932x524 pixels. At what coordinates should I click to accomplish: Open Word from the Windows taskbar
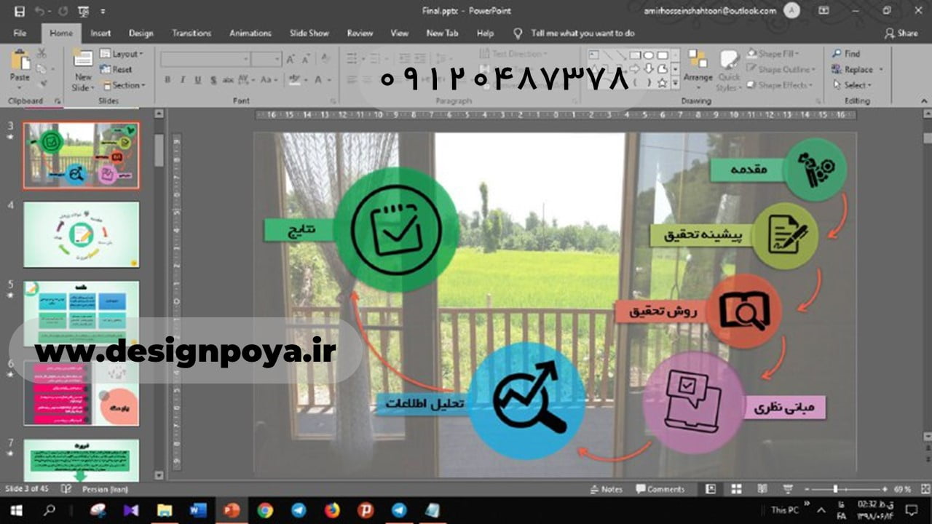[198, 510]
